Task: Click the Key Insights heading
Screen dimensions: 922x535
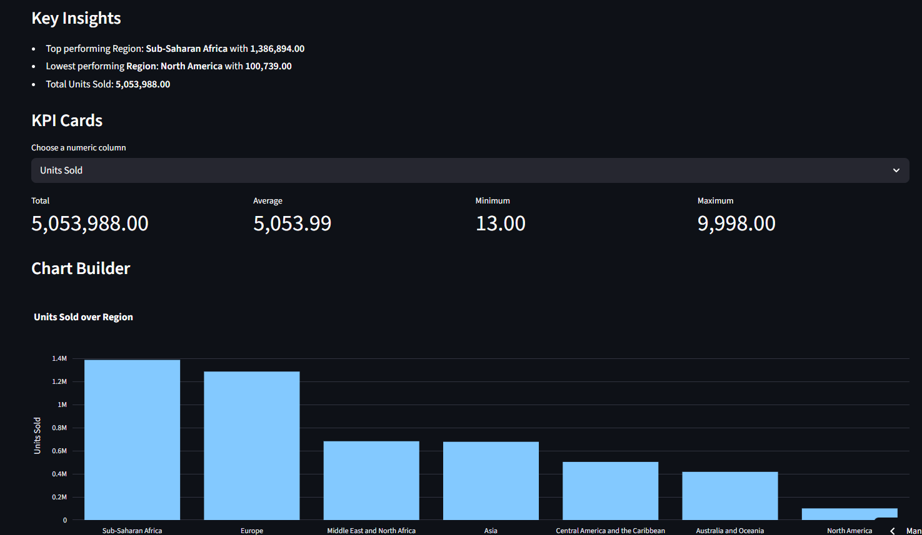Action: tap(76, 18)
